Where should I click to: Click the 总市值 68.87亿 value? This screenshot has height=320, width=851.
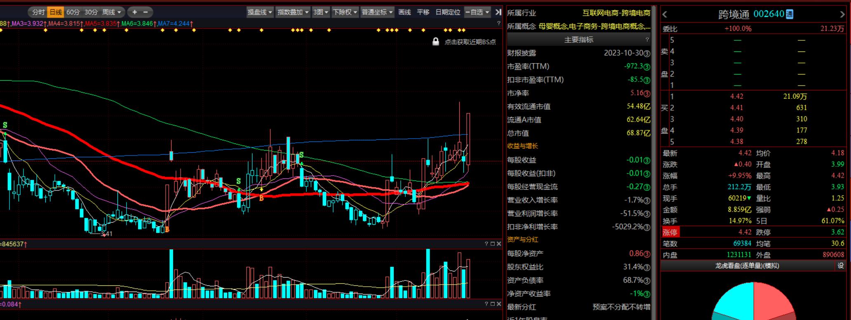coord(638,133)
